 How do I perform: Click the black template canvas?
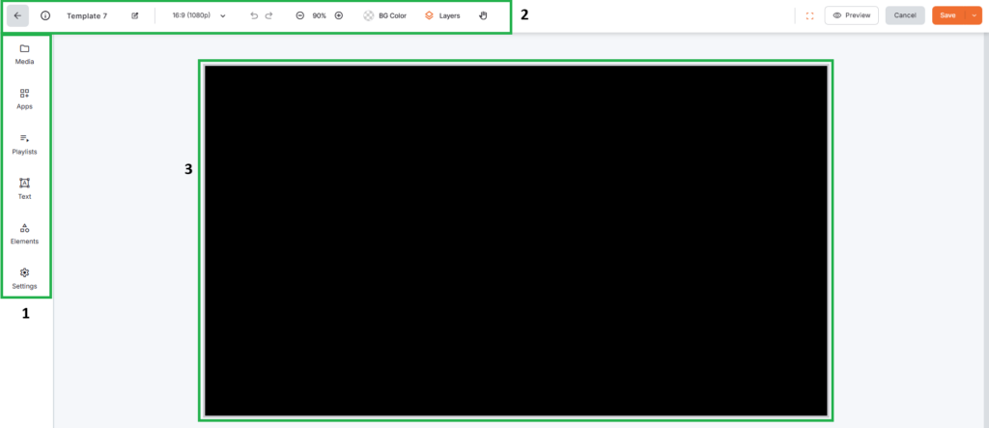516,241
